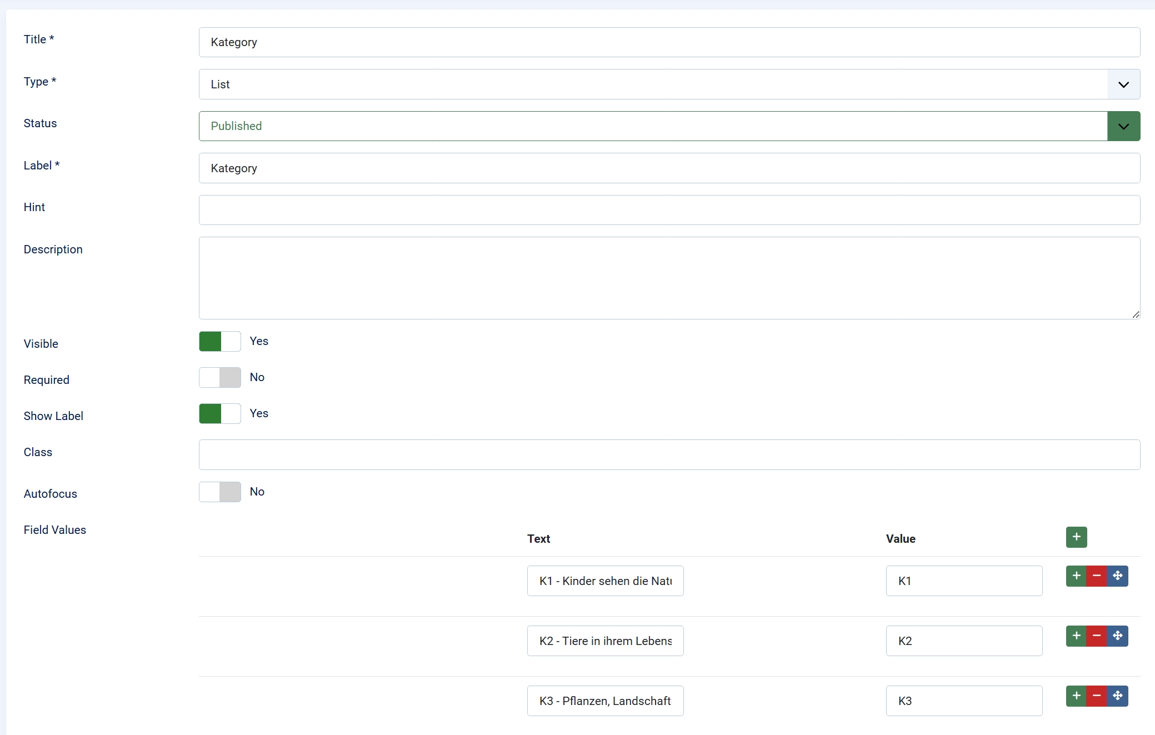
Task: Expand the Status dropdown showing Published
Action: click(x=653, y=126)
